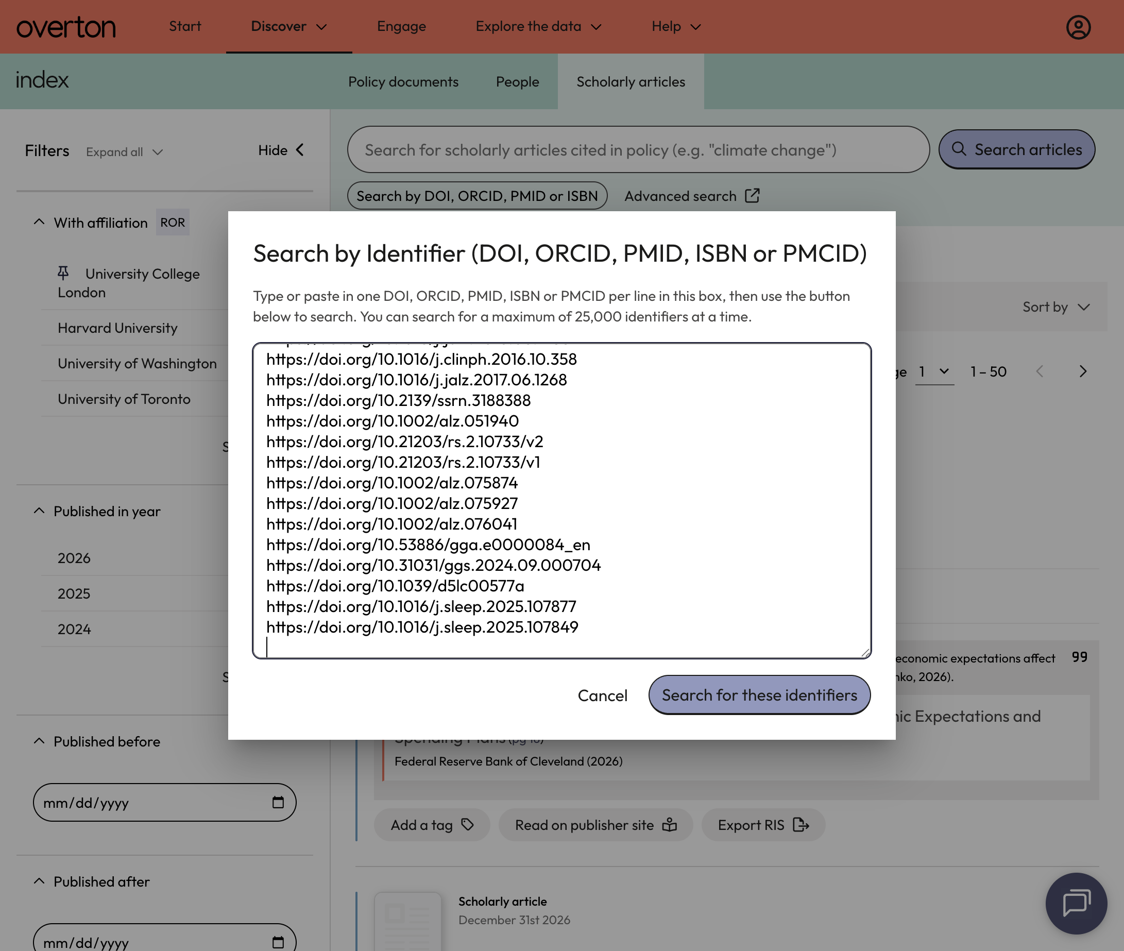
Task: Hide the filters panel
Action: 281,150
